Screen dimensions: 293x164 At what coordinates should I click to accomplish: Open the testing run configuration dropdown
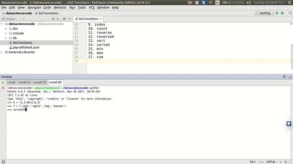[264, 13]
